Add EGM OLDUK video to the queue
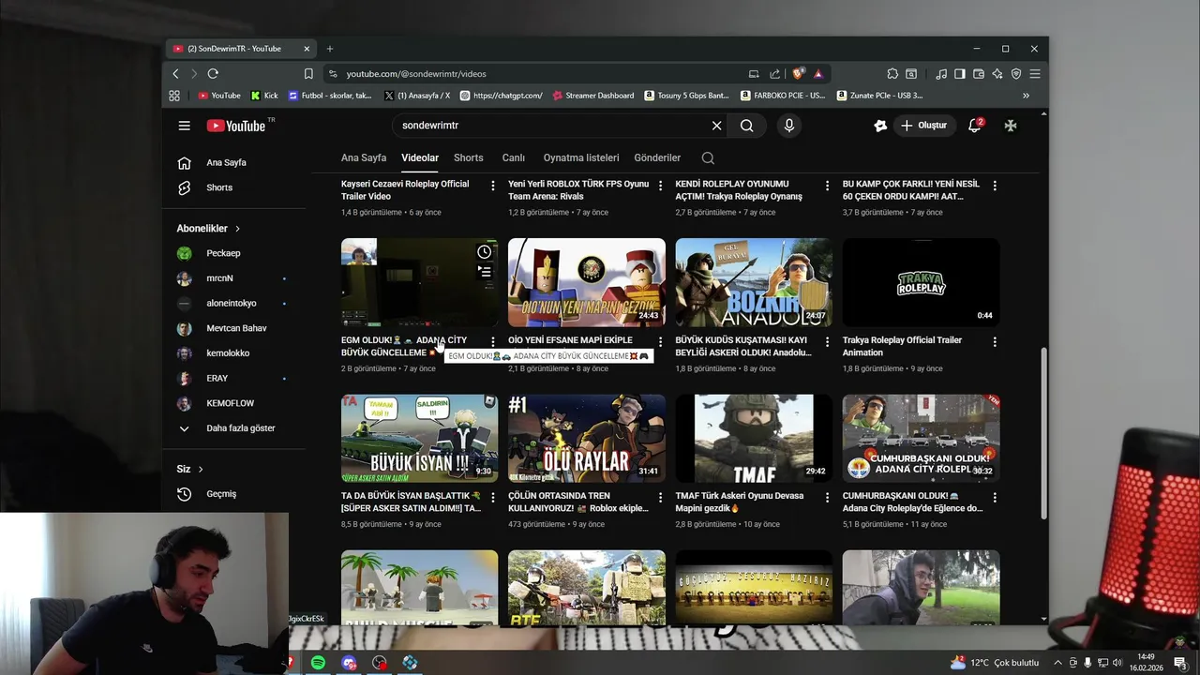1200x675 pixels. (484, 272)
